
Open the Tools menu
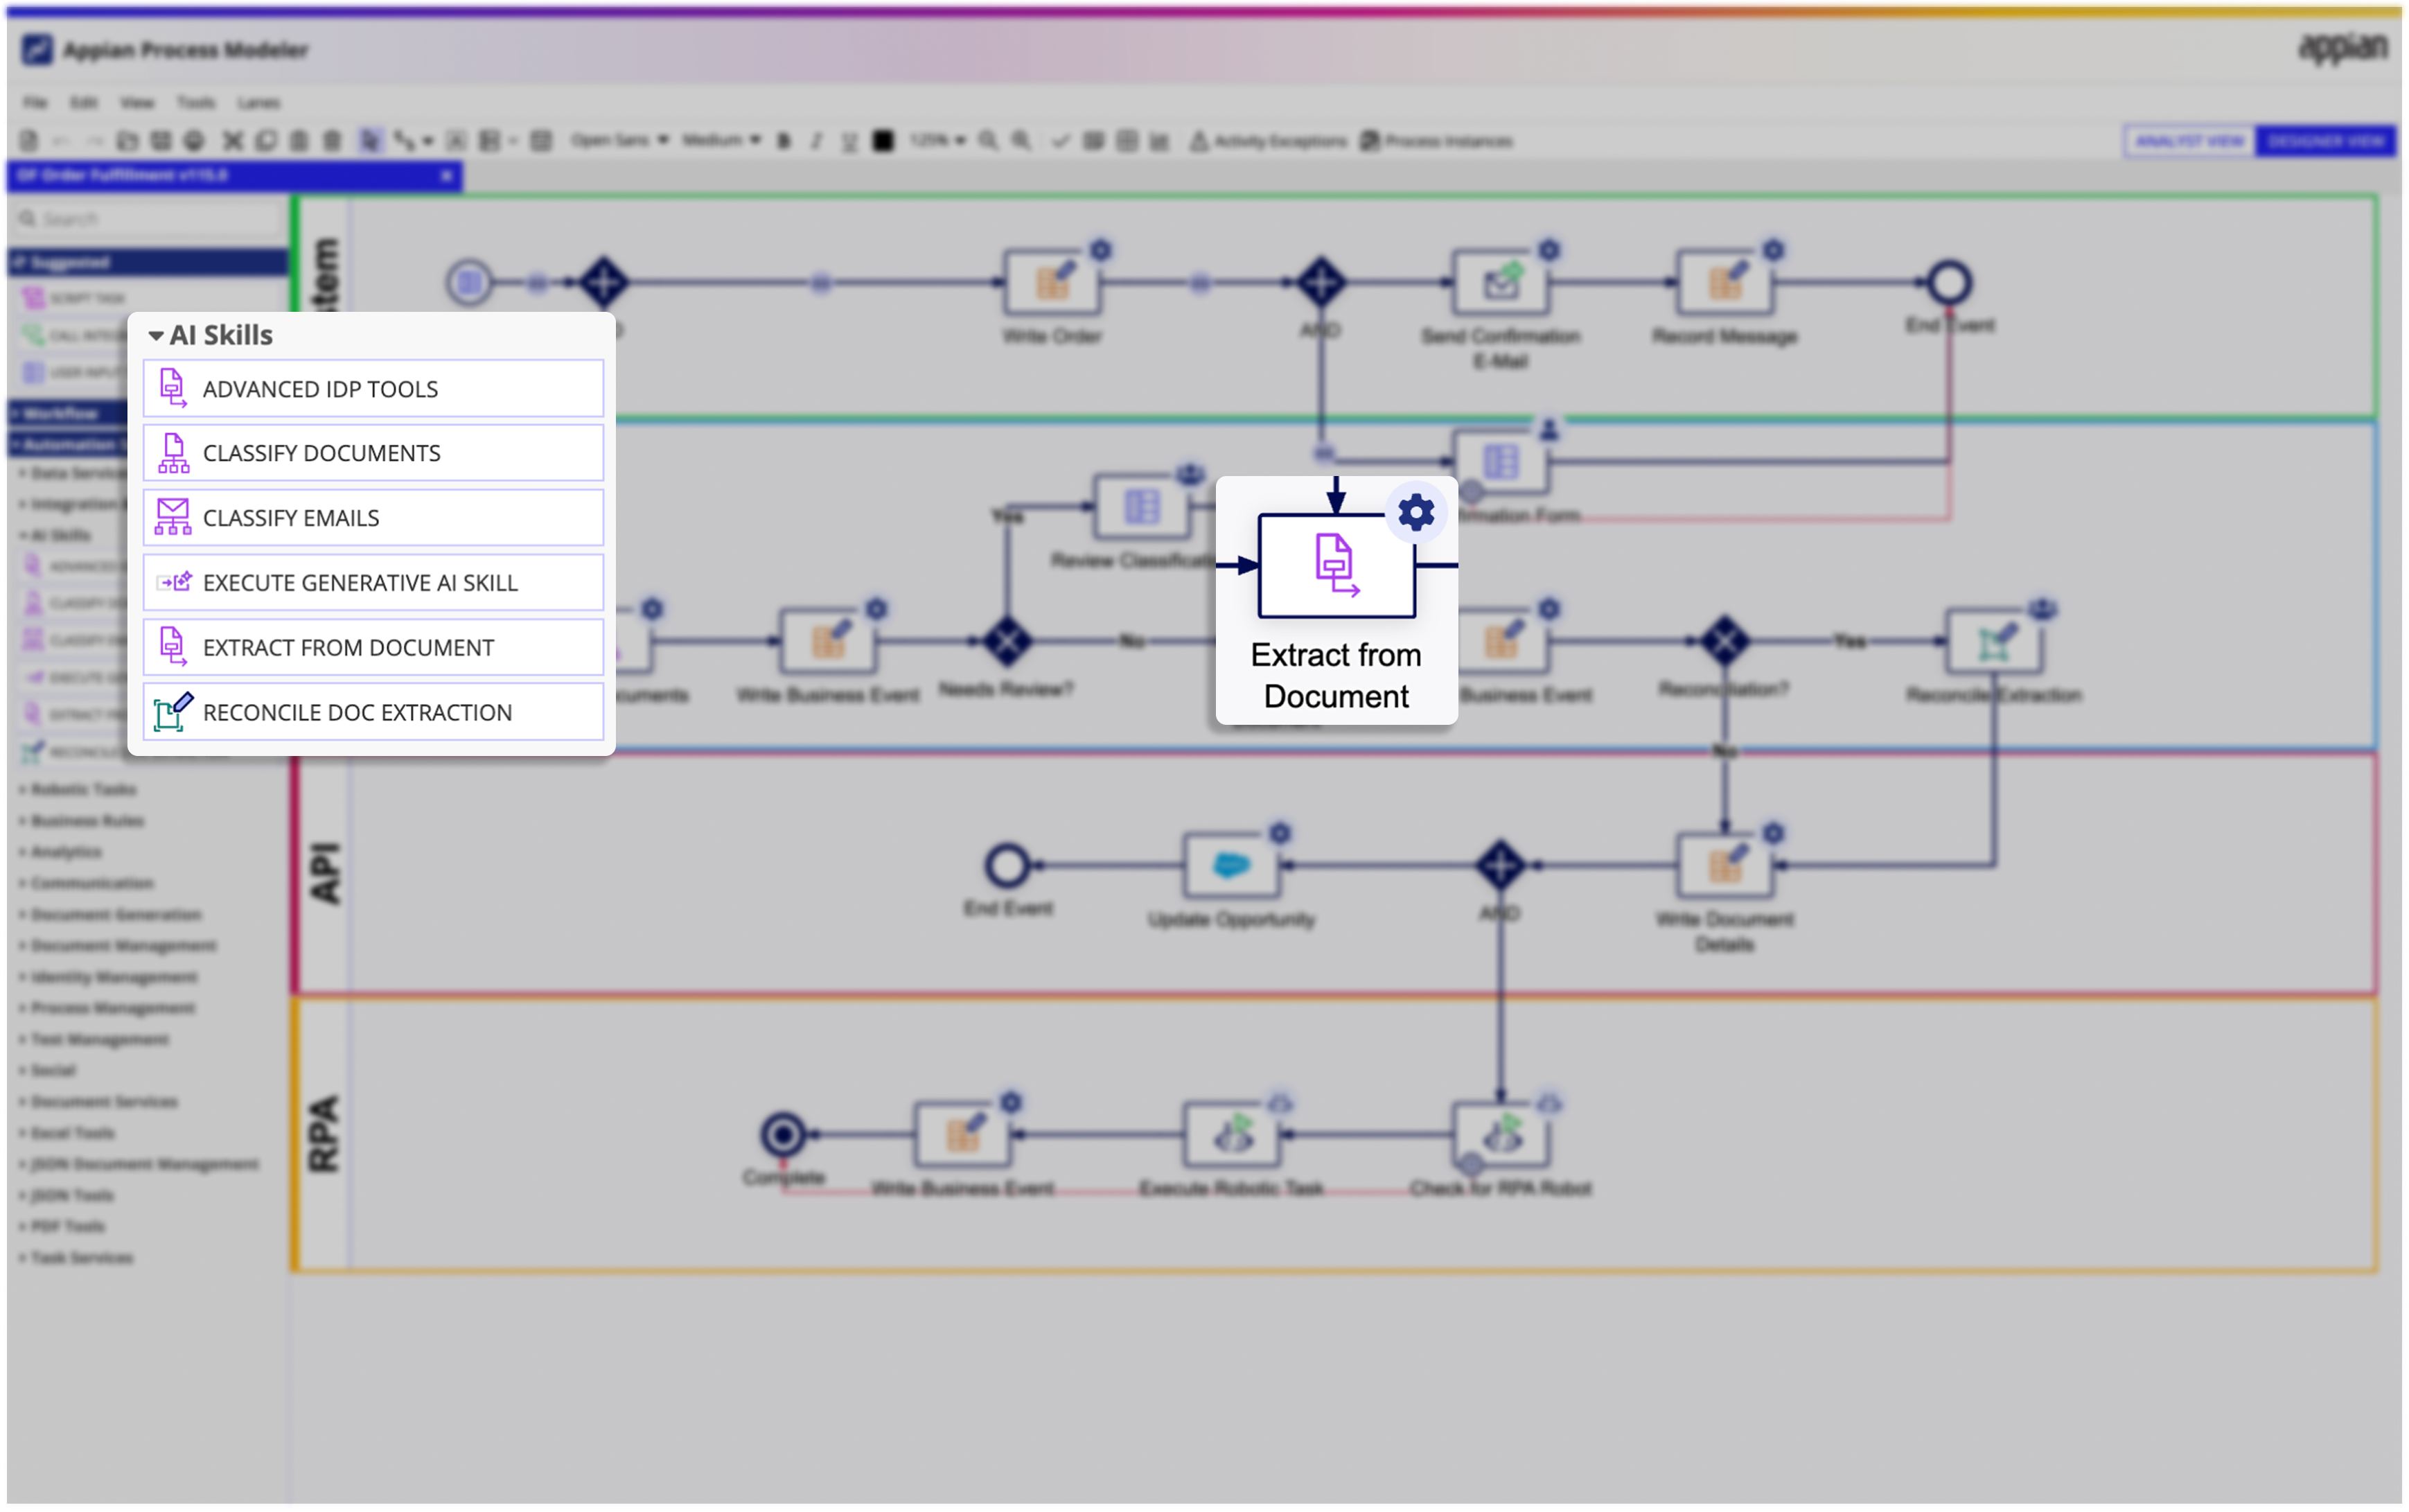tap(196, 102)
